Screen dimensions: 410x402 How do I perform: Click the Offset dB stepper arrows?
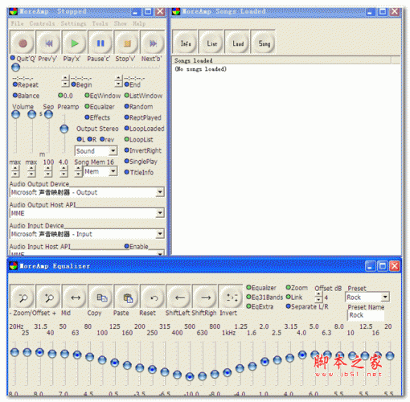point(318,297)
